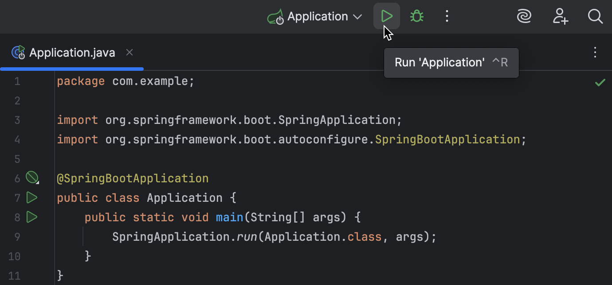Click the inspection checkmark in the editor corner

click(600, 82)
